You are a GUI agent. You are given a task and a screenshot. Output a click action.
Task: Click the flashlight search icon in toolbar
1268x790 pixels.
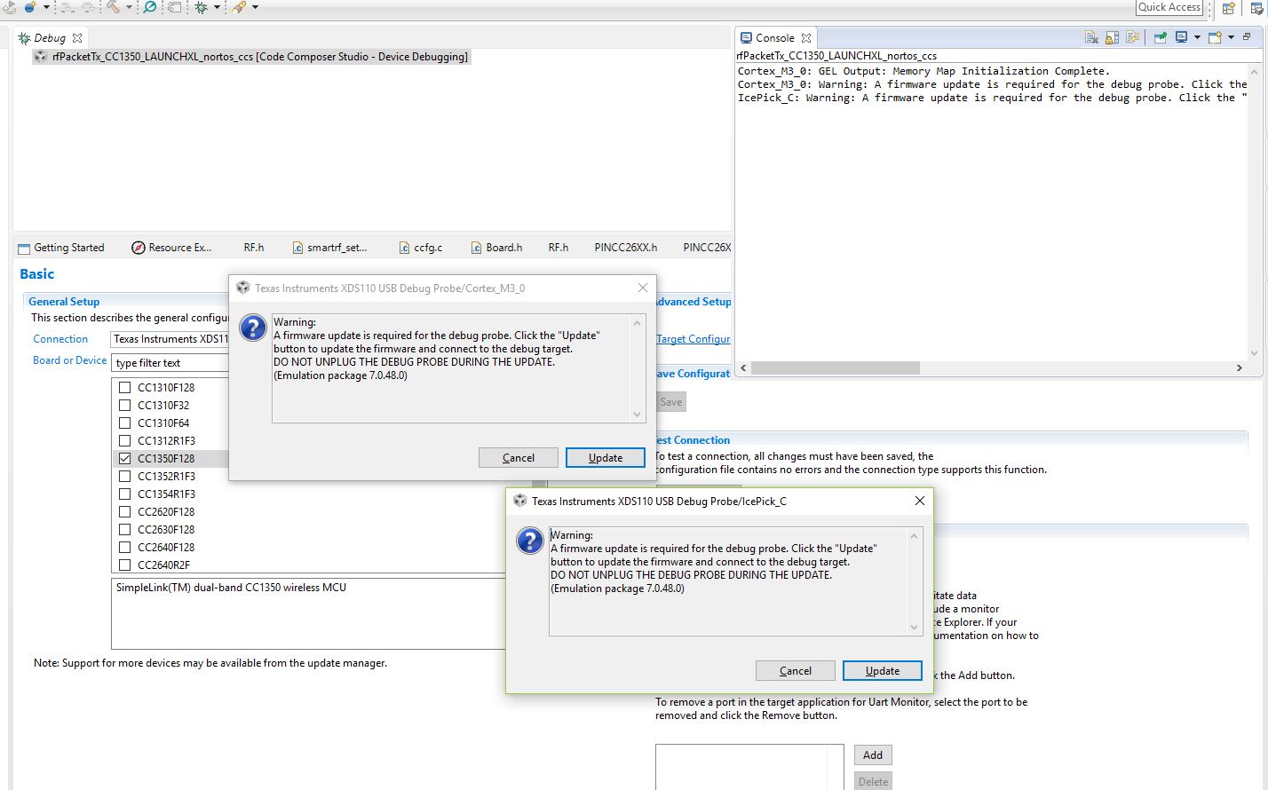pos(239,7)
